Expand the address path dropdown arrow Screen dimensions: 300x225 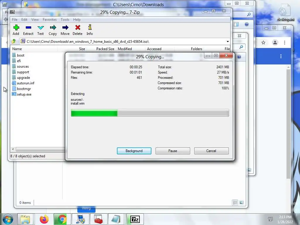point(228,42)
